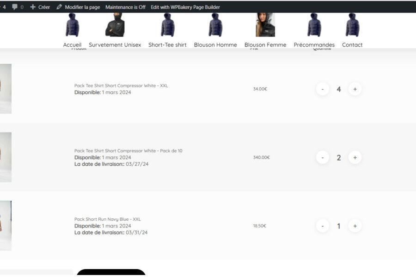The image size is (416, 277).
Task: Decrease quantity of Compressor White XXL
Action: (x=323, y=89)
